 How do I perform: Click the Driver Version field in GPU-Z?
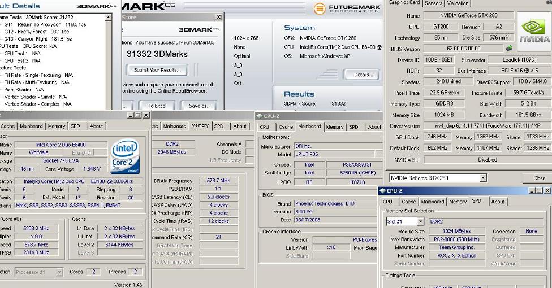pos(487,125)
